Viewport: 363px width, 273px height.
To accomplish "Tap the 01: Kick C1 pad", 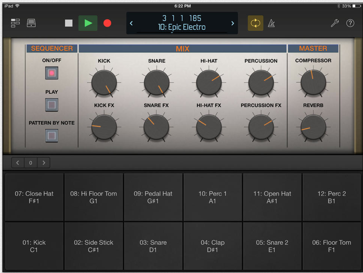I will pyautogui.click(x=34, y=246).
